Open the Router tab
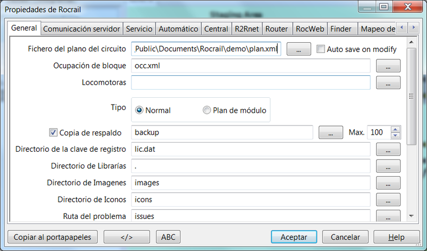427x251 pixels. [277, 29]
